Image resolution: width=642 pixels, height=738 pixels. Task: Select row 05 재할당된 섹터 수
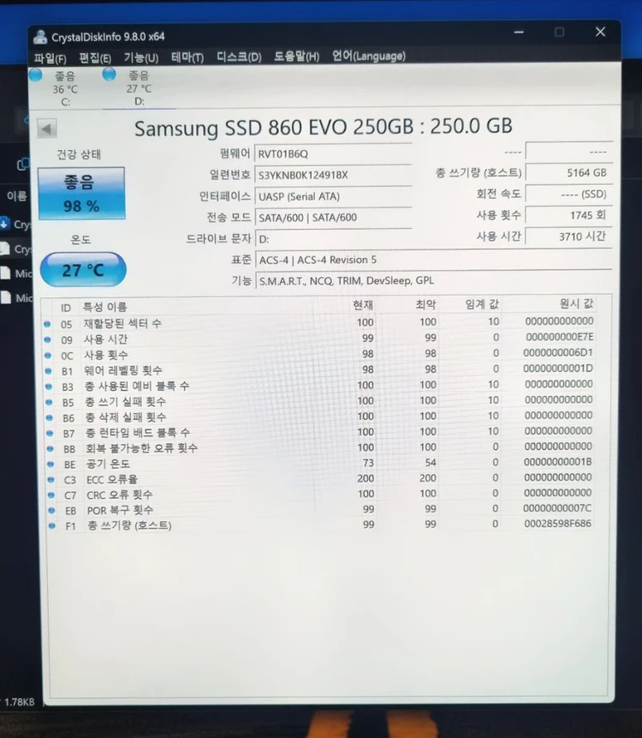click(x=319, y=323)
